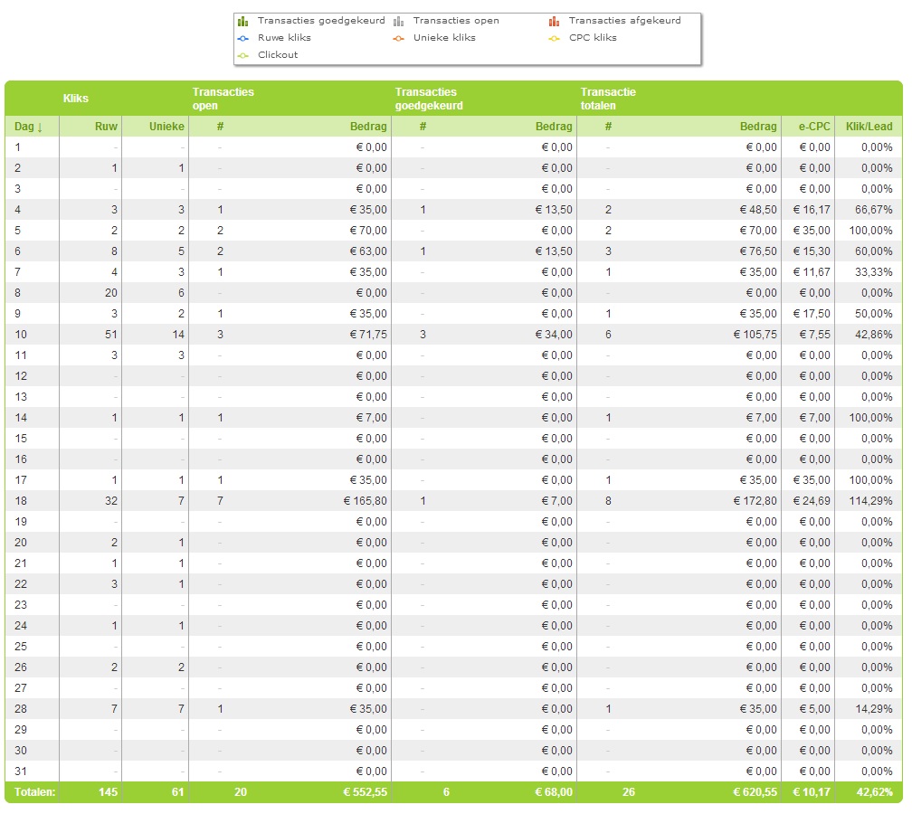Viewport: 912px width, 814px height.
Task: Click raw clicks value 32 on day 18
Action: pyautogui.click(x=111, y=501)
